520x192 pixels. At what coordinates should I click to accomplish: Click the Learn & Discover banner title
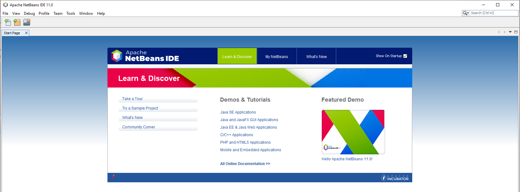click(149, 78)
